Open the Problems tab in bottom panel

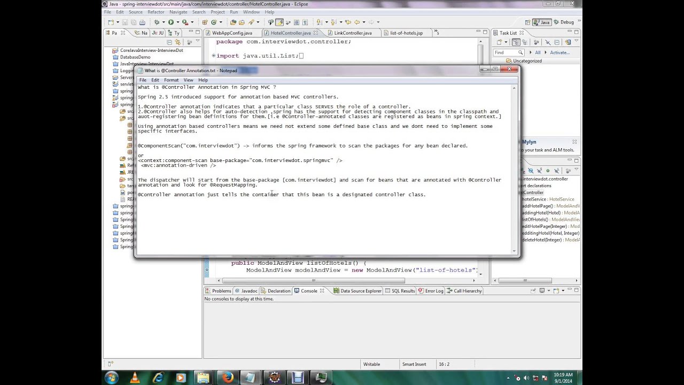point(218,291)
